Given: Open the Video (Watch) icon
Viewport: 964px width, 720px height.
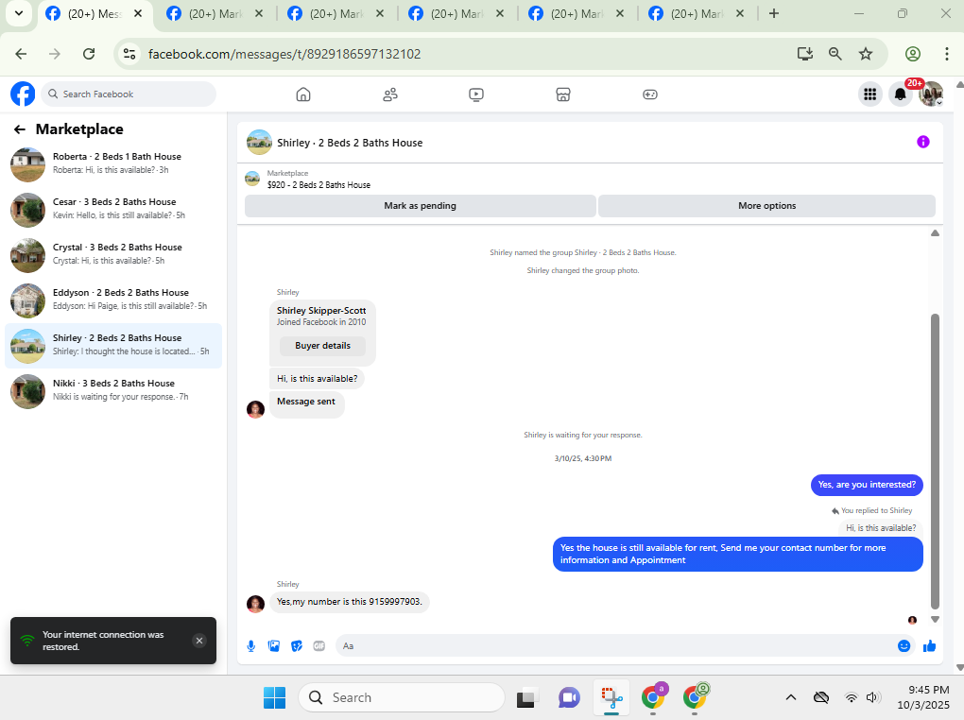Looking at the screenshot, I should click(475, 94).
